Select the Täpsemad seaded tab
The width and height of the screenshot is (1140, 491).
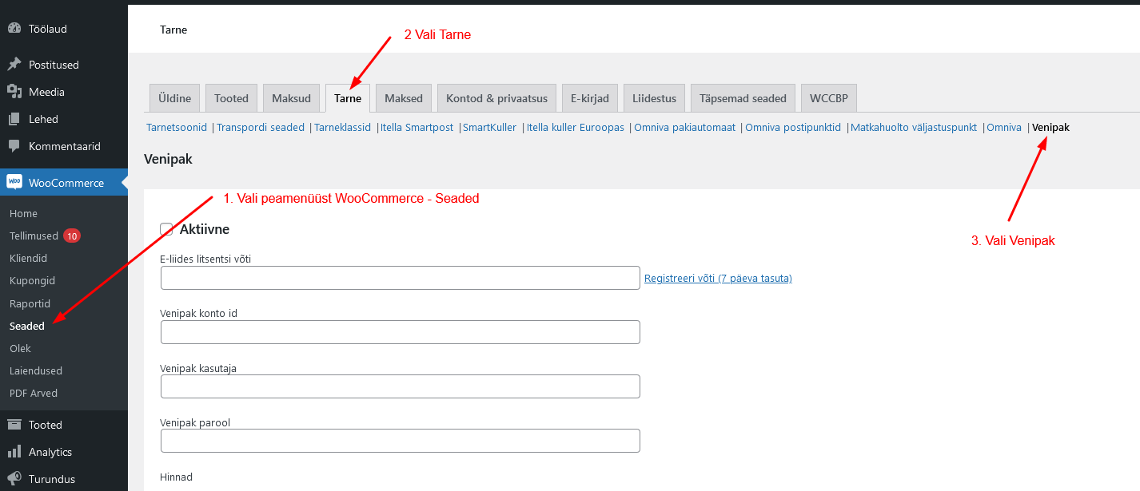click(x=743, y=98)
